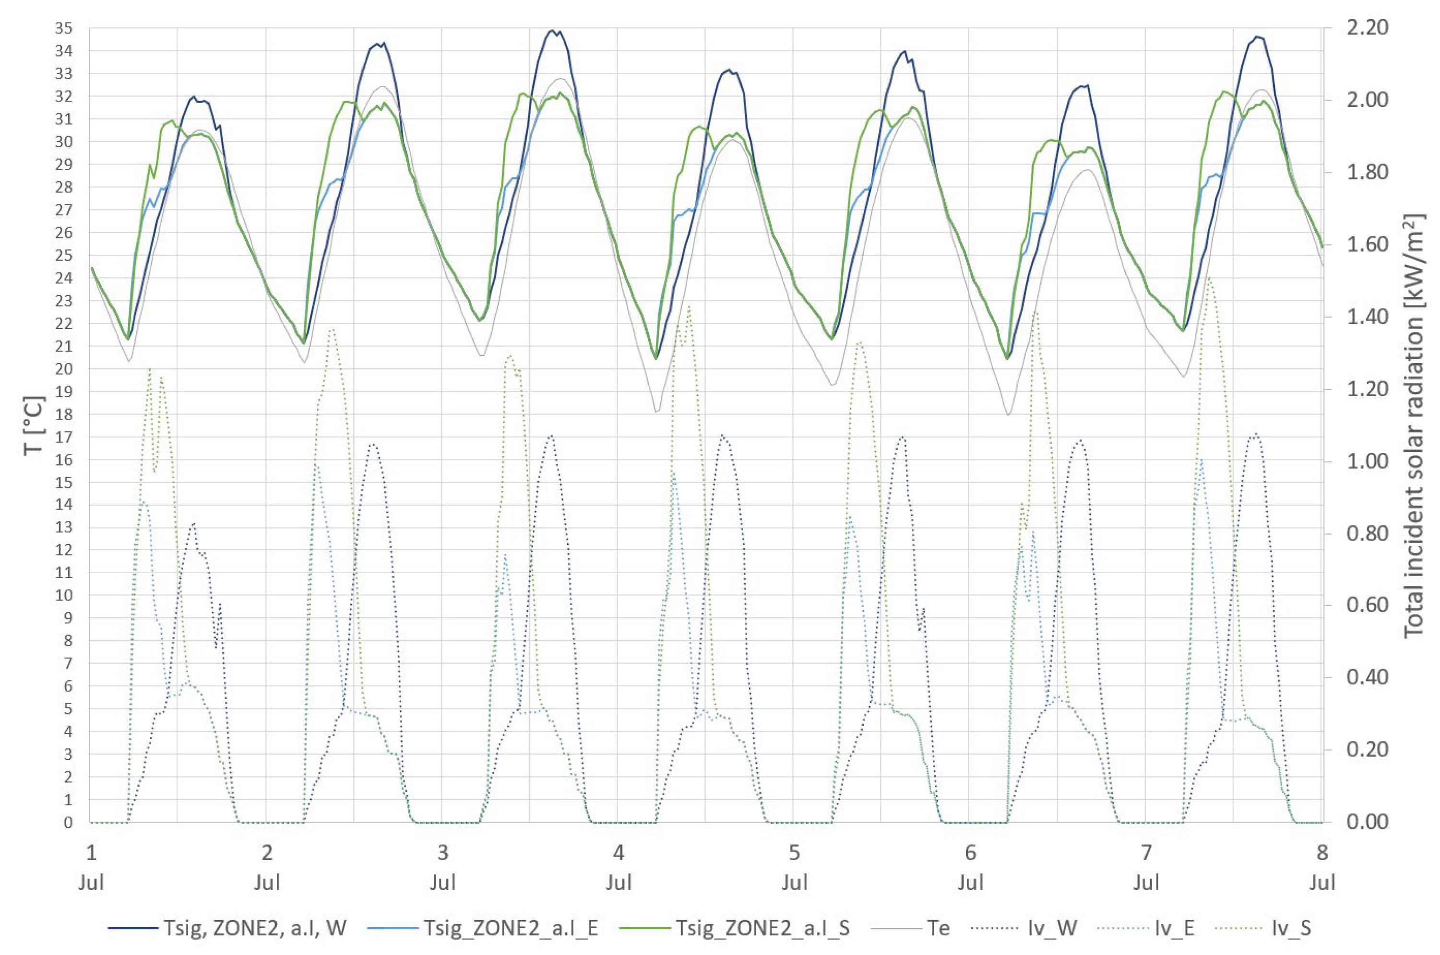Click the Tsig_ZONE2_a.I_S legend label
Screen dimensions: 1440x955
[x=762, y=928]
